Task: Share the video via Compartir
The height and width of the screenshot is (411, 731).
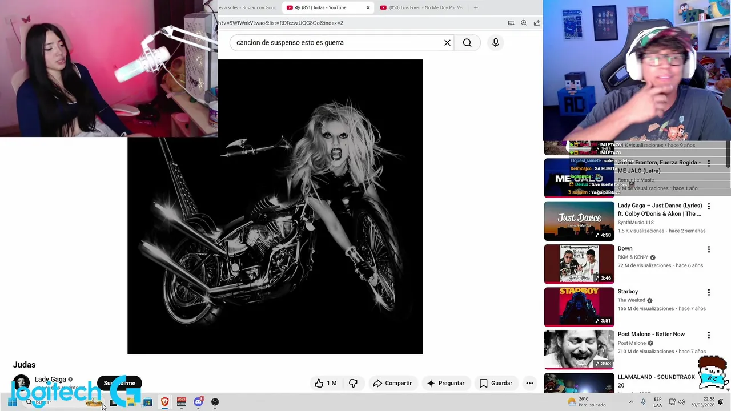Action: click(392, 383)
